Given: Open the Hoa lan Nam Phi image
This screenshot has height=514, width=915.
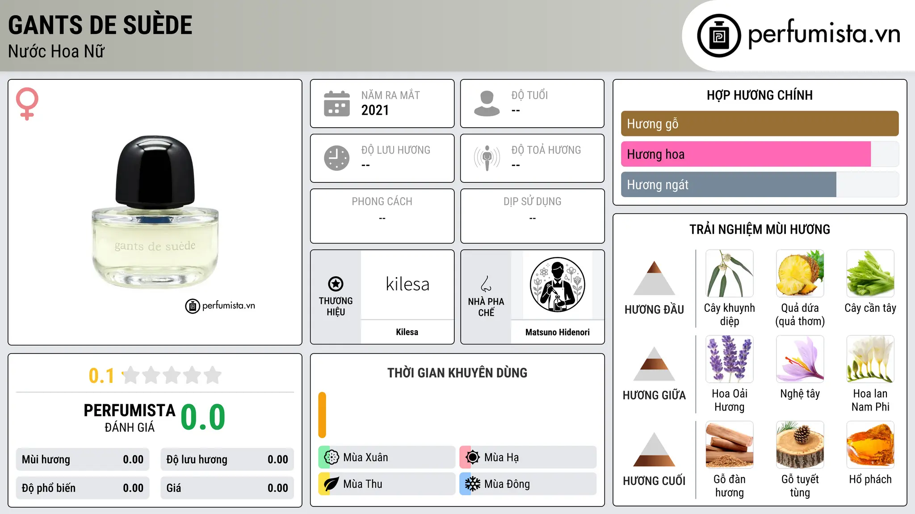Looking at the screenshot, I should (870, 359).
